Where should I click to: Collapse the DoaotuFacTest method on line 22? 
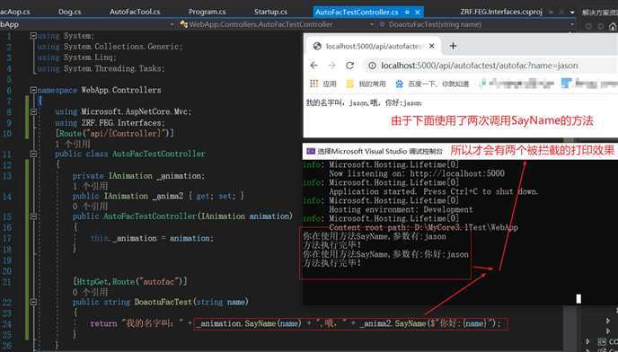click(33, 302)
